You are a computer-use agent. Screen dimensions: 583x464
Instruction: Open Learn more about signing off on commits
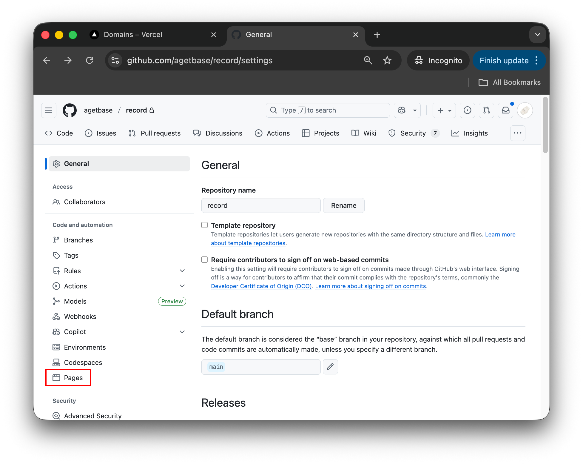370,286
